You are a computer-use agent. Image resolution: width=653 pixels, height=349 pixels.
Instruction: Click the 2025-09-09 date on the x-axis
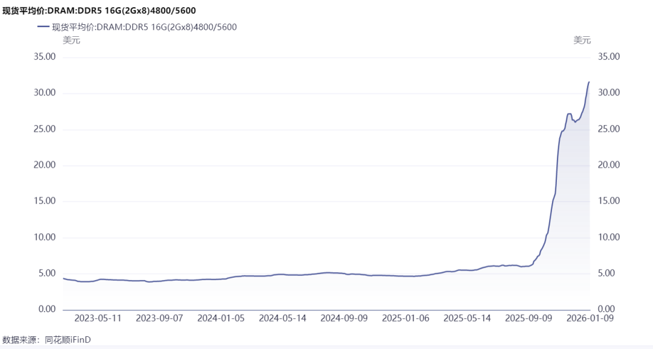pyautogui.click(x=528, y=318)
